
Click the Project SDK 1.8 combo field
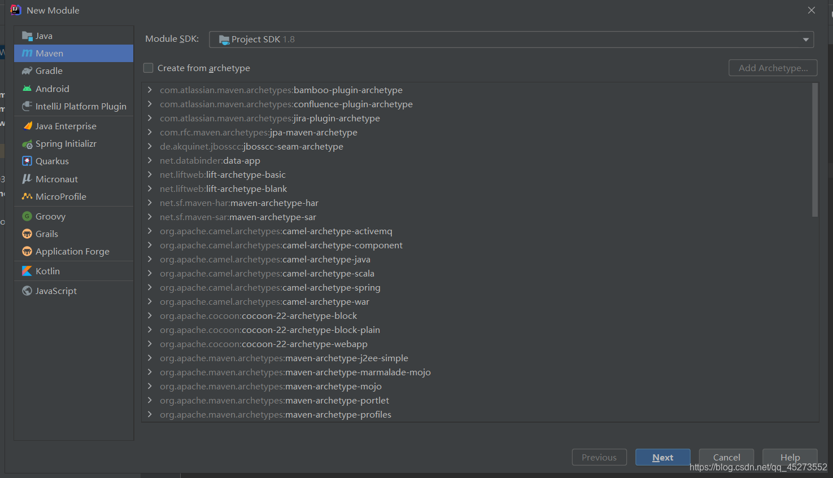511,40
